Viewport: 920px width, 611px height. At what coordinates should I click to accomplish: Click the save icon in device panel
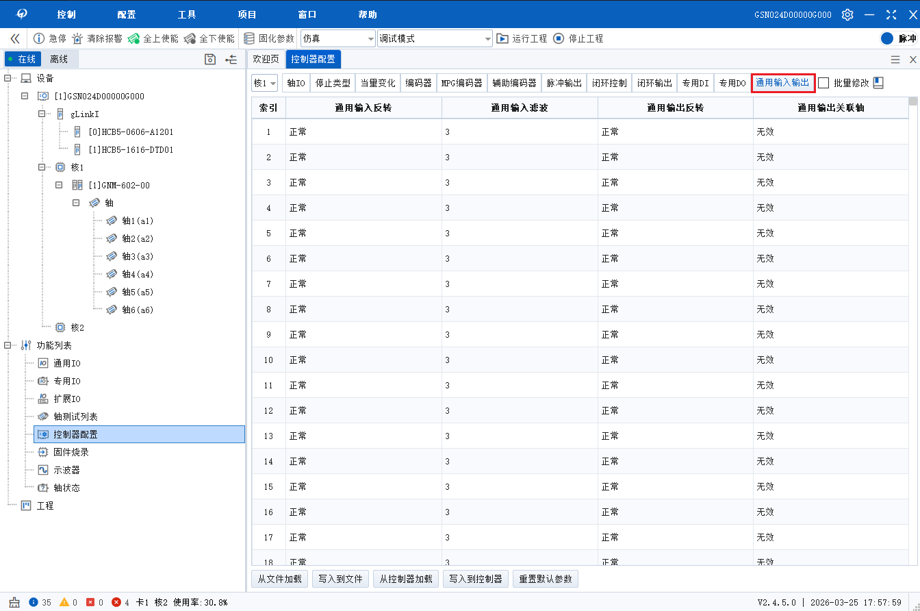pos(210,60)
